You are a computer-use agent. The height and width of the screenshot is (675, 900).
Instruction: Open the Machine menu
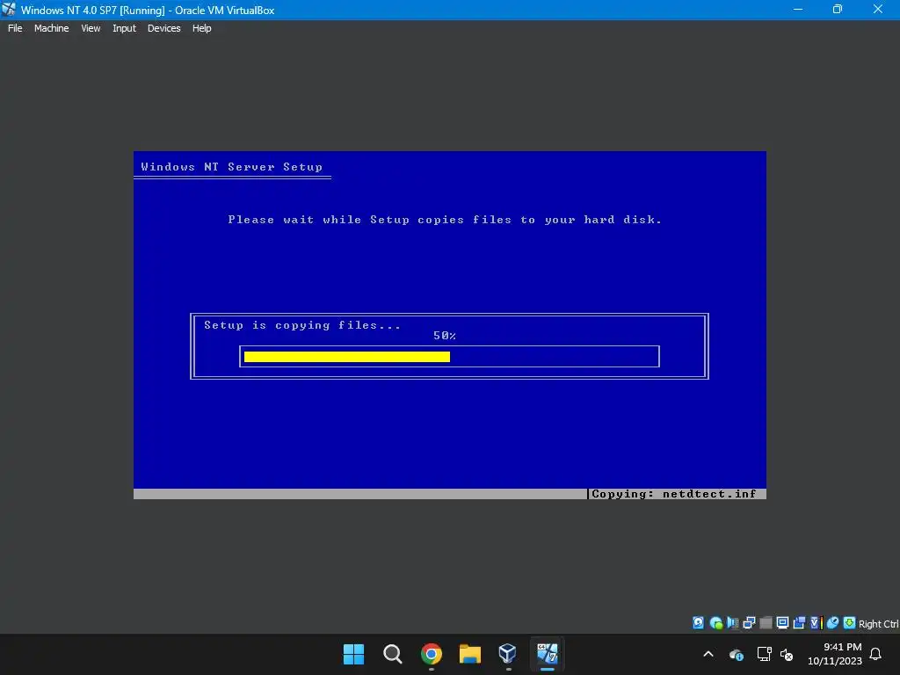51,28
